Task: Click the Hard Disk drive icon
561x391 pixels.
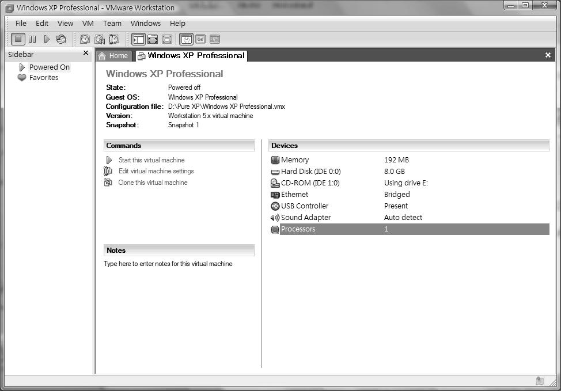Action: (x=275, y=172)
